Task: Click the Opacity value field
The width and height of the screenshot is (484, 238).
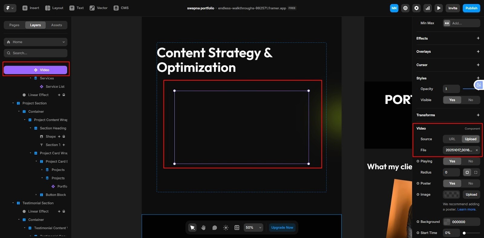Action: point(451,89)
